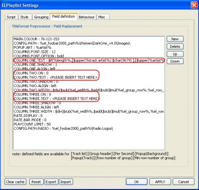Image resolution: width=199 pixels, height=190 pixels.
Task: Import a configuration file
Action: [66, 182]
